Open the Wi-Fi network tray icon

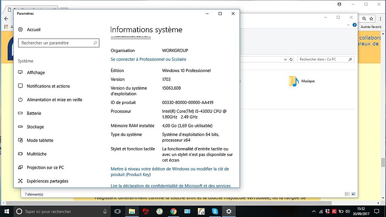coord(321,211)
